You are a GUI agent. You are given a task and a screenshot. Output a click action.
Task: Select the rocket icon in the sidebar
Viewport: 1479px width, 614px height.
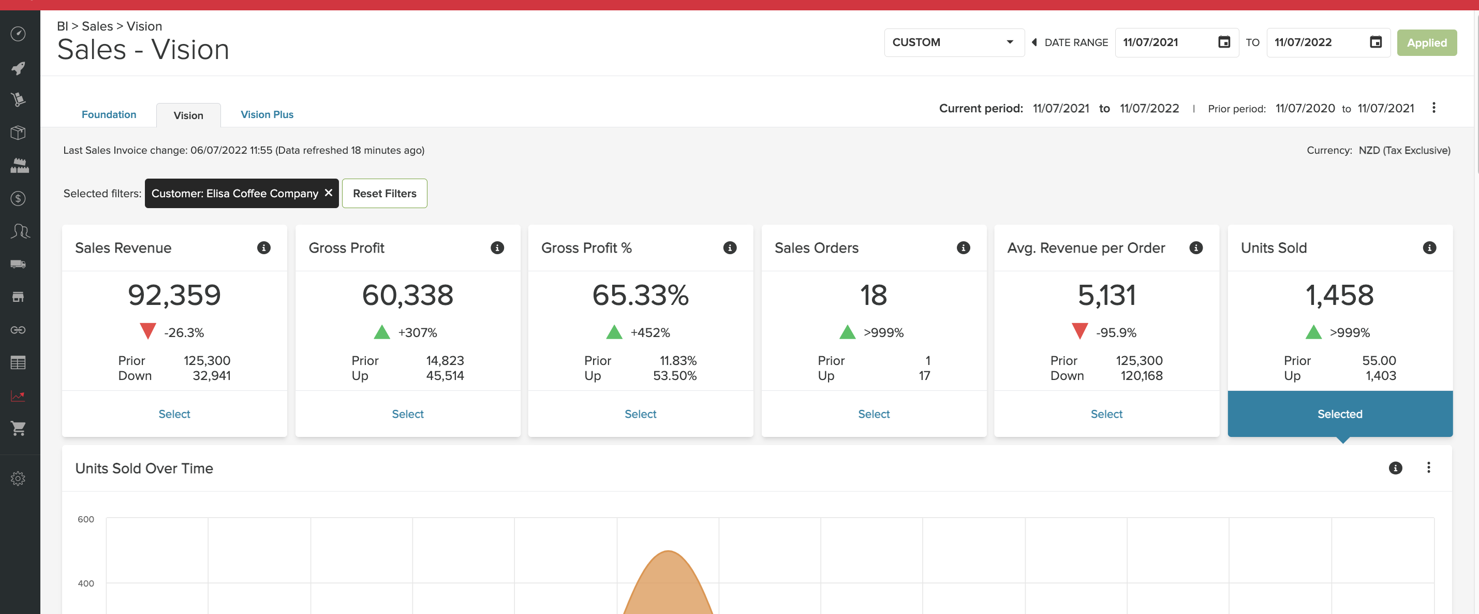click(18, 68)
